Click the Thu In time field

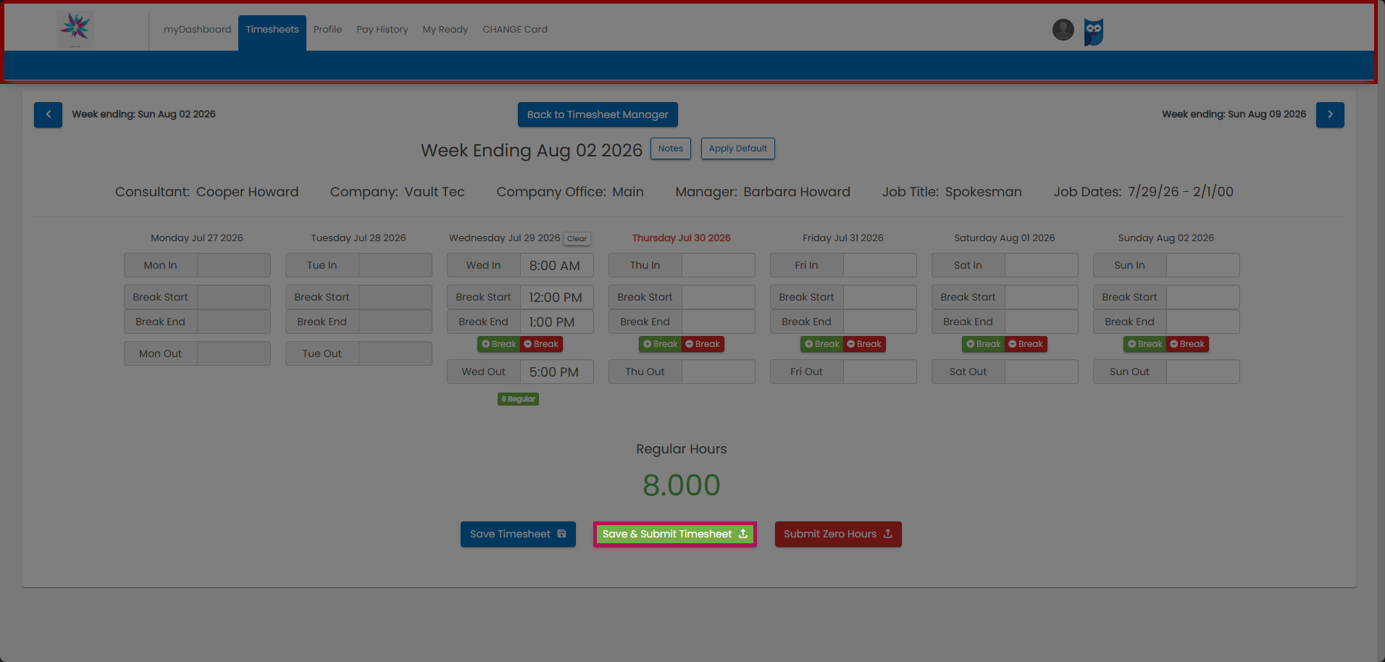point(719,265)
